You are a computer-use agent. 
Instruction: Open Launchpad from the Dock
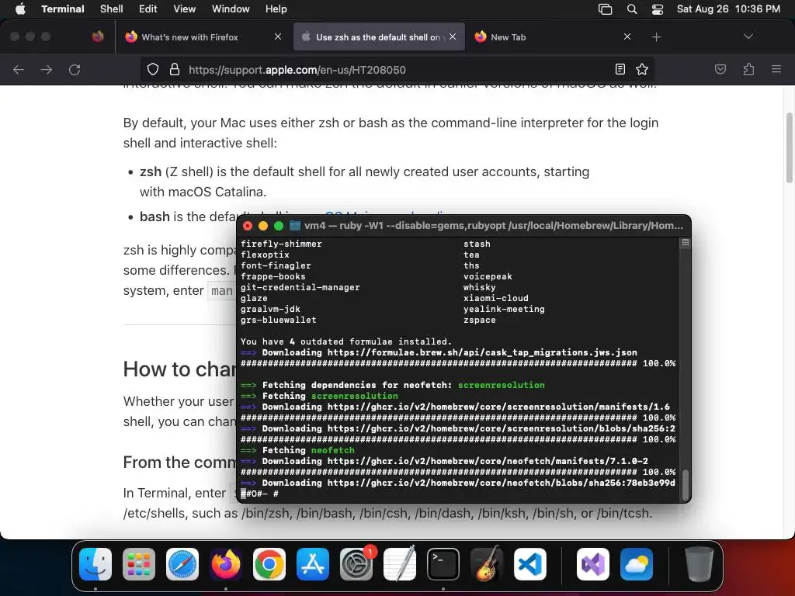pyautogui.click(x=139, y=564)
